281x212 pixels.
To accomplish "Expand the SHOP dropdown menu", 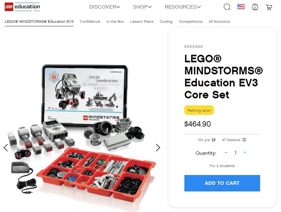I will [142, 7].
